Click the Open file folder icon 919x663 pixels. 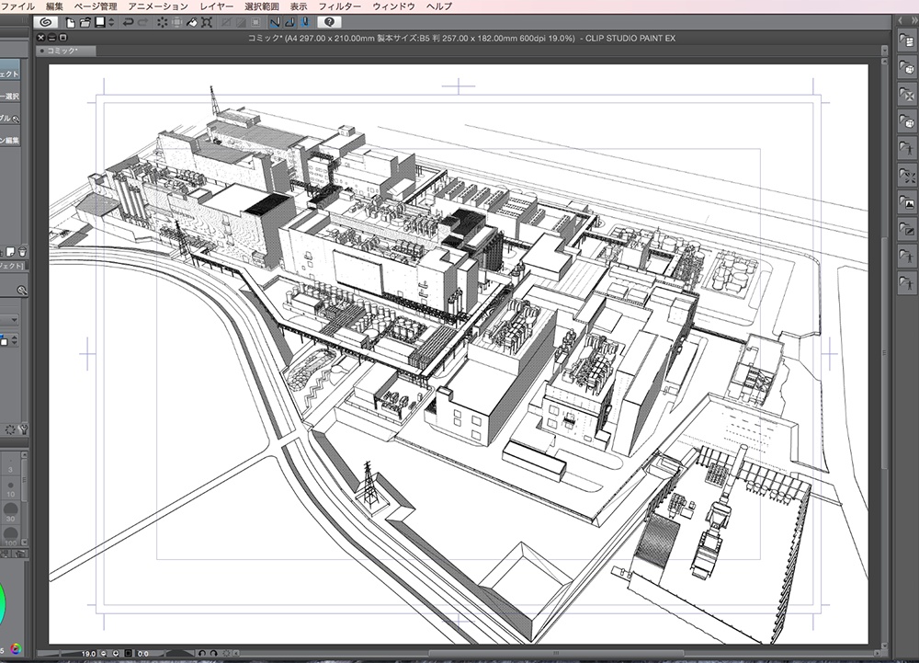(85, 21)
